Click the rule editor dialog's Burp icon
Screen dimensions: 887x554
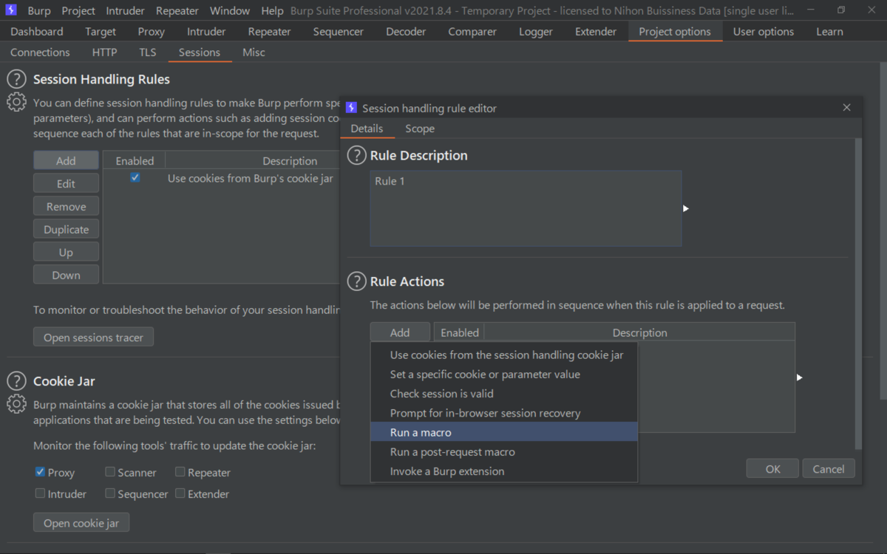[351, 108]
